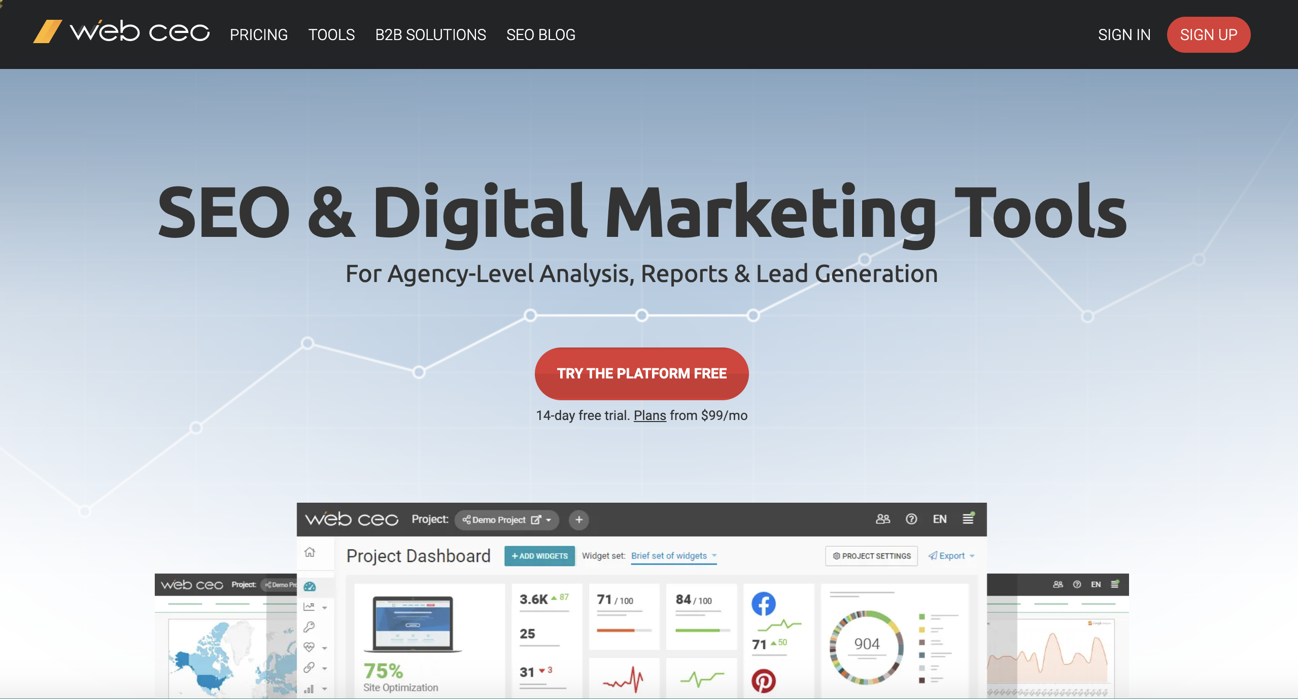Screen dimensions: 1298x699
Task: Click the help/question mark icon
Action: [910, 518]
